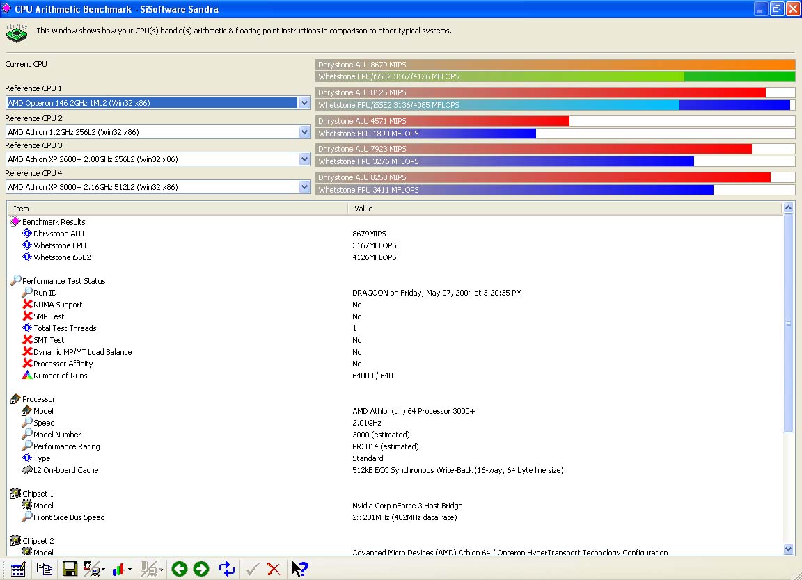Click the scrollbar down arrow
802x580 pixels.
click(788, 549)
